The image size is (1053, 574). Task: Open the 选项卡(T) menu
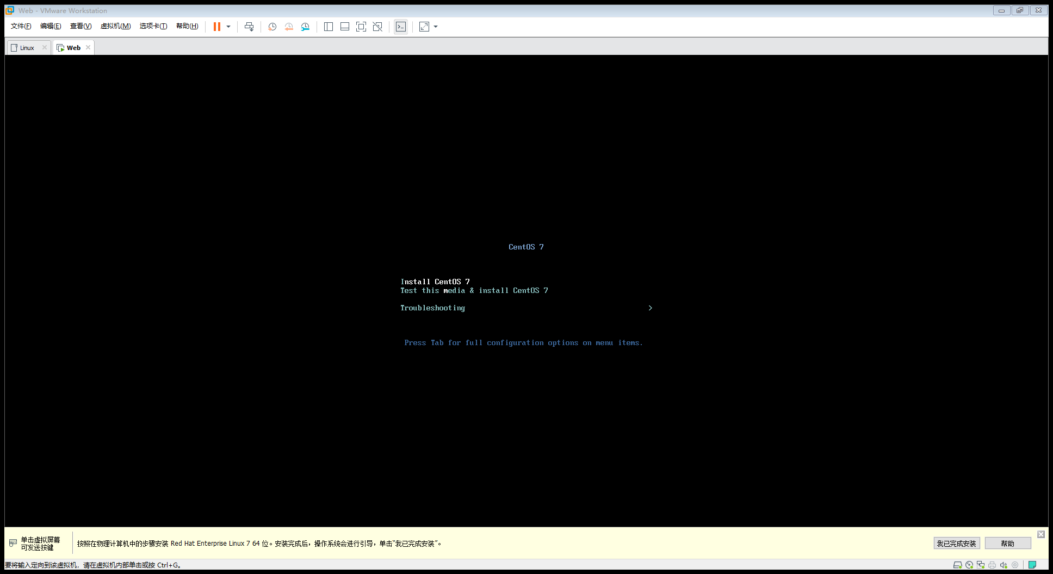(153, 26)
